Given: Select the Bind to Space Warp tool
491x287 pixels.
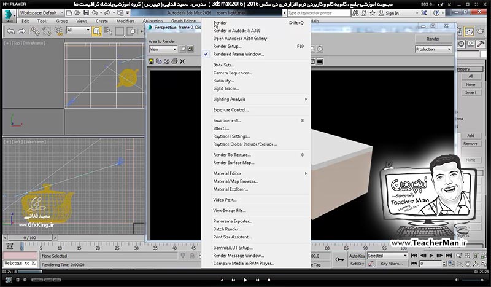Looking at the screenshot, I should [58, 31].
